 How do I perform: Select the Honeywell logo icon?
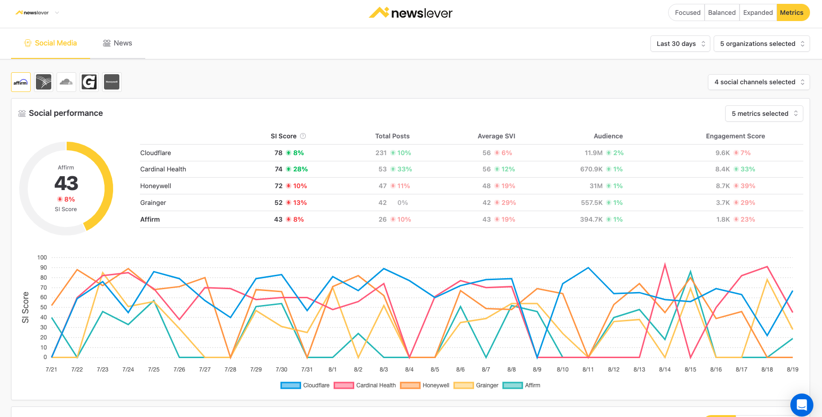[x=112, y=82]
